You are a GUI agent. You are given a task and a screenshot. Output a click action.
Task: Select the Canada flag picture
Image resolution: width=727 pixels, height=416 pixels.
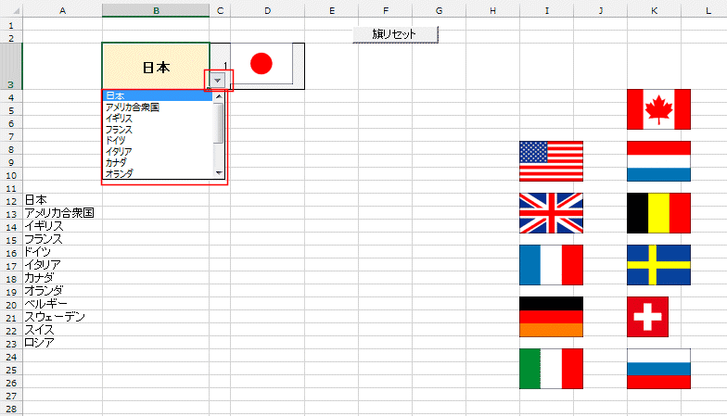(x=658, y=109)
